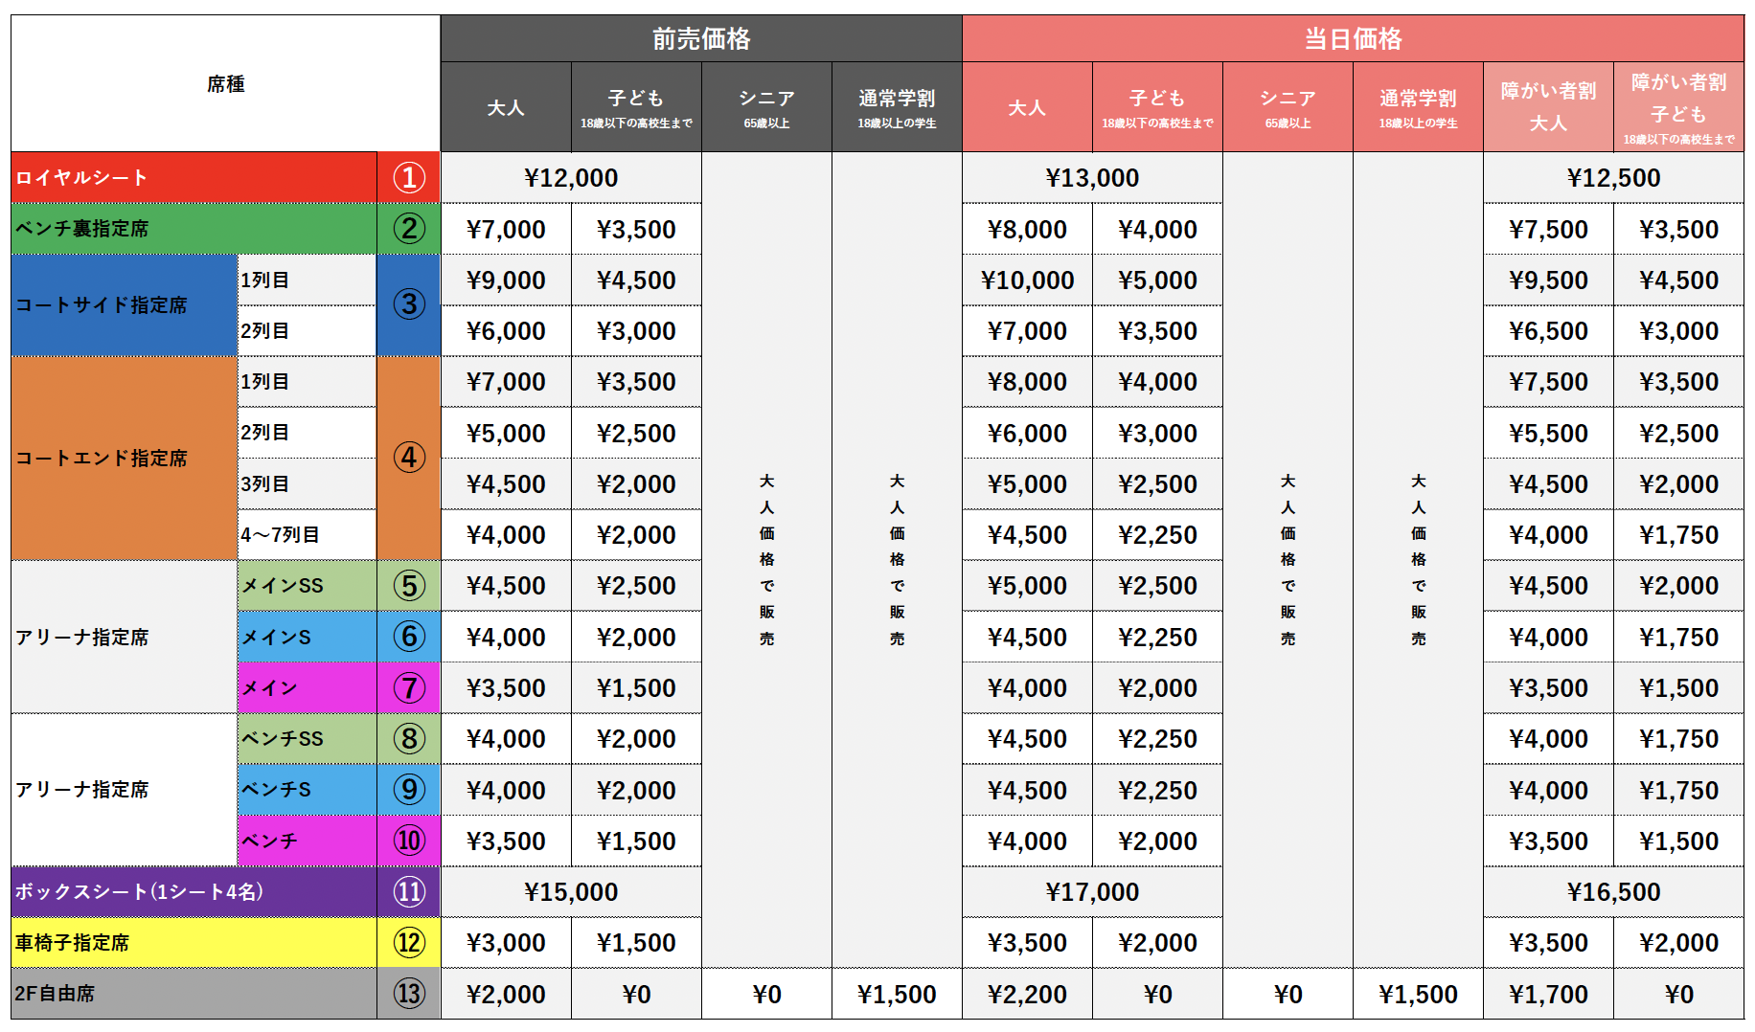Click the 2F自由席 row label

[194, 994]
